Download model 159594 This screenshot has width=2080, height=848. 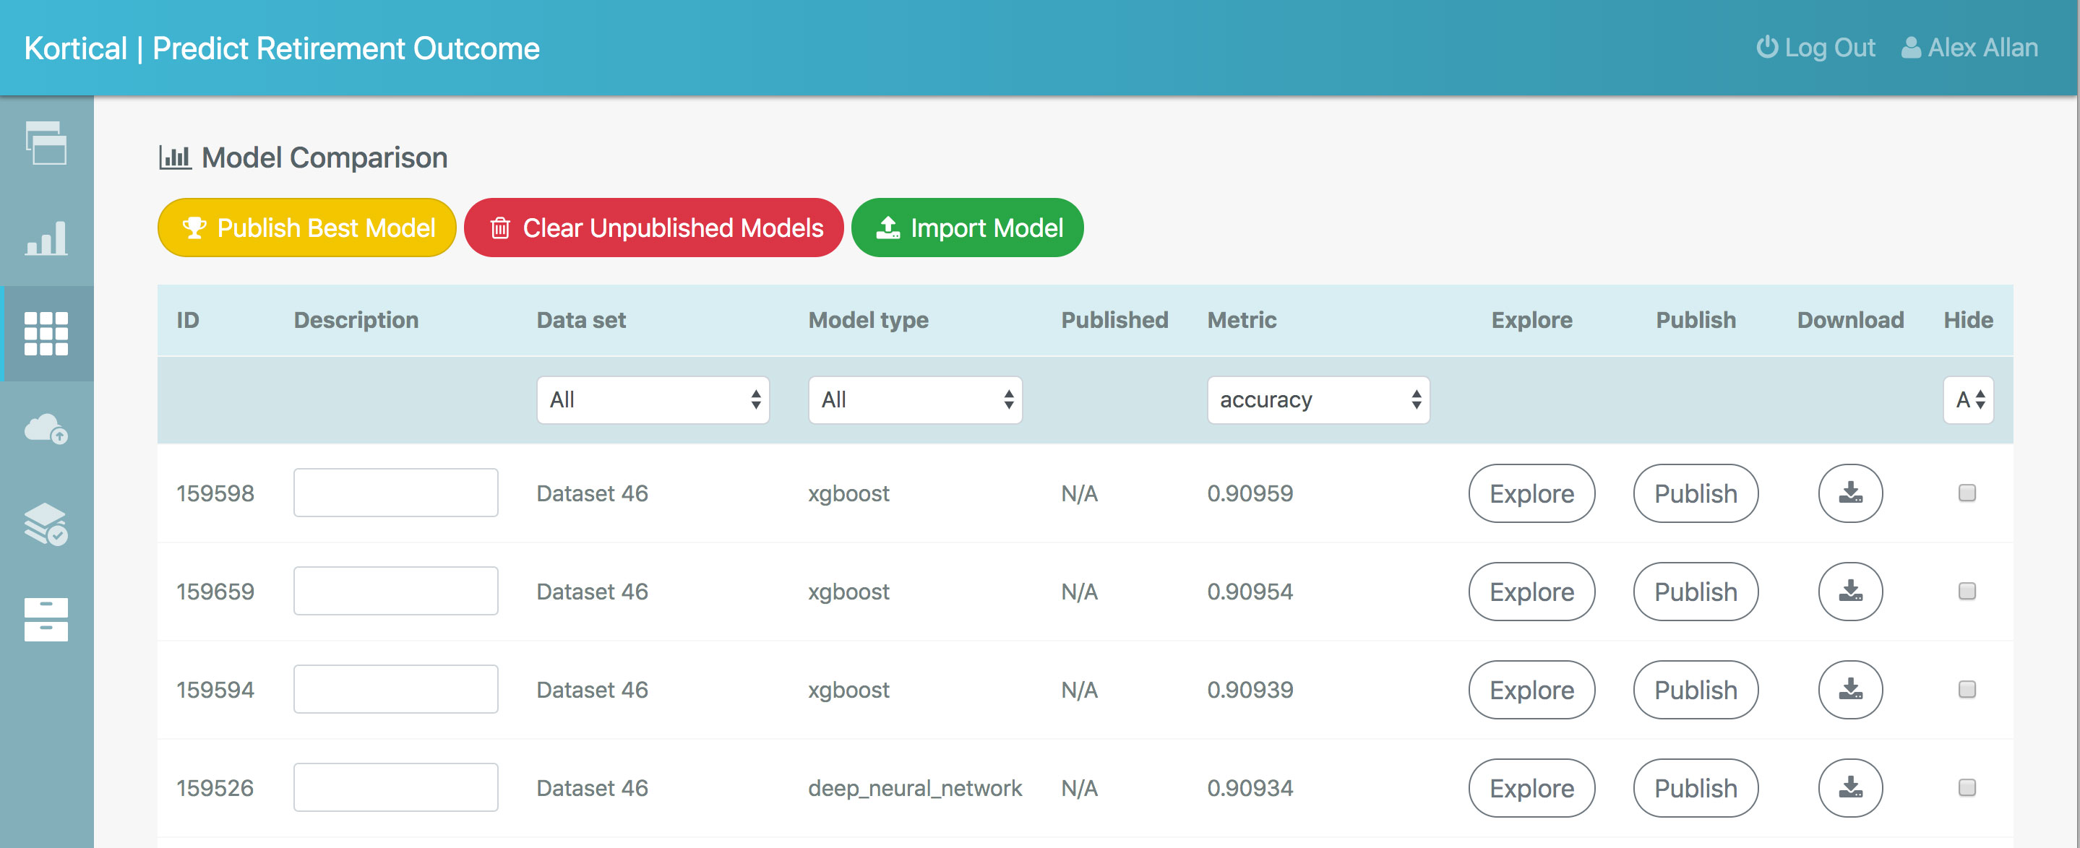pyautogui.click(x=1850, y=690)
